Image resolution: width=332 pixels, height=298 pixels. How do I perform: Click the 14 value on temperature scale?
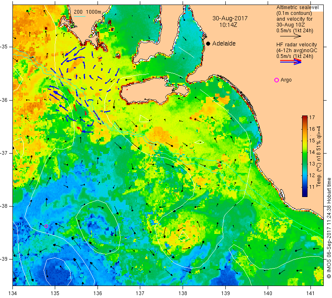pos(312,152)
